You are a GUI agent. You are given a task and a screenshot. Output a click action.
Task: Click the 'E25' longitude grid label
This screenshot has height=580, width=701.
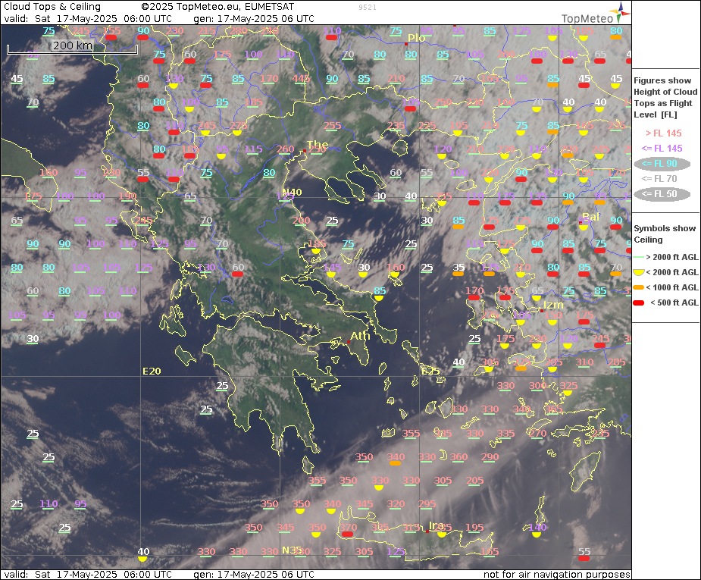tap(430, 372)
